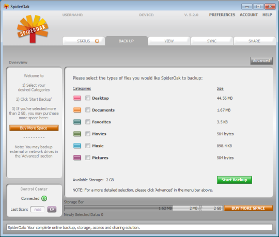Close the SpiderOak window
279x237 pixels.
tap(270, 7)
